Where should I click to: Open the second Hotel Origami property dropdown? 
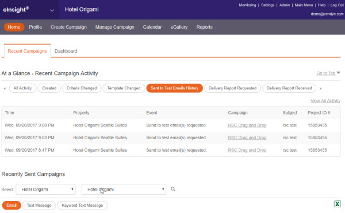pos(124,190)
